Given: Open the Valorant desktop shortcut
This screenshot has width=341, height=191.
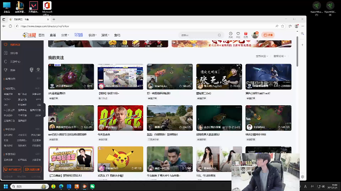Looking at the screenshot, I should pos(34,7).
